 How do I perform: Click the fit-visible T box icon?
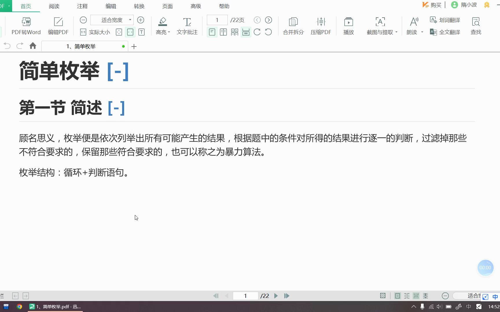coord(141,32)
